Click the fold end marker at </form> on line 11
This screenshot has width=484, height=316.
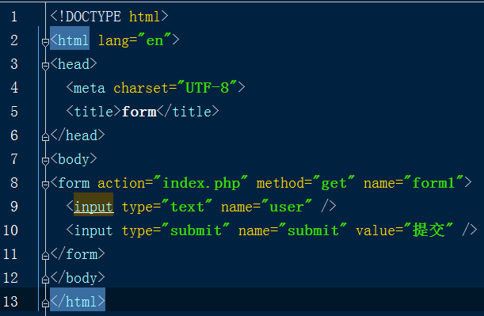[x=45, y=256]
